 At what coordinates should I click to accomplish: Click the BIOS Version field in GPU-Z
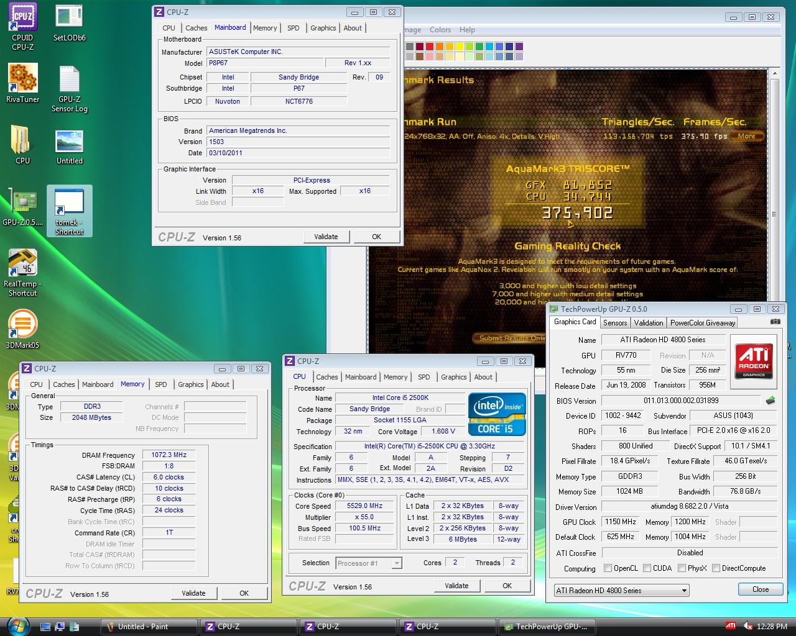pos(681,401)
